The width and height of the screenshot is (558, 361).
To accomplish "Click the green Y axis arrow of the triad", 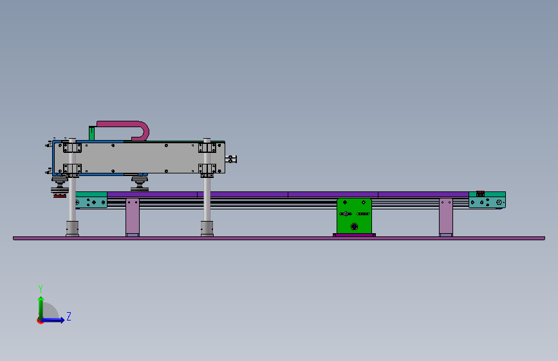I will click(x=41, y=308).
